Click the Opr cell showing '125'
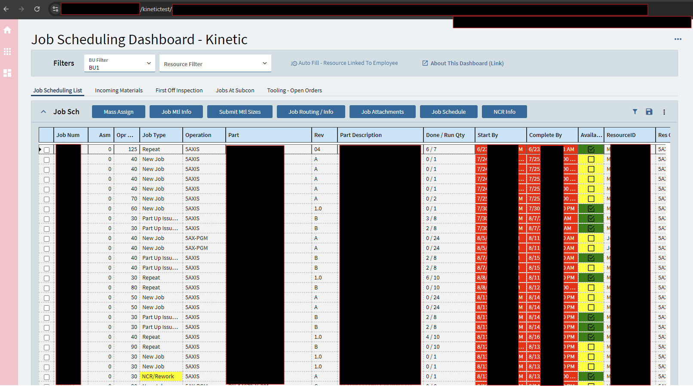Viewport: 693px width, 386px height. coord(127,149)
